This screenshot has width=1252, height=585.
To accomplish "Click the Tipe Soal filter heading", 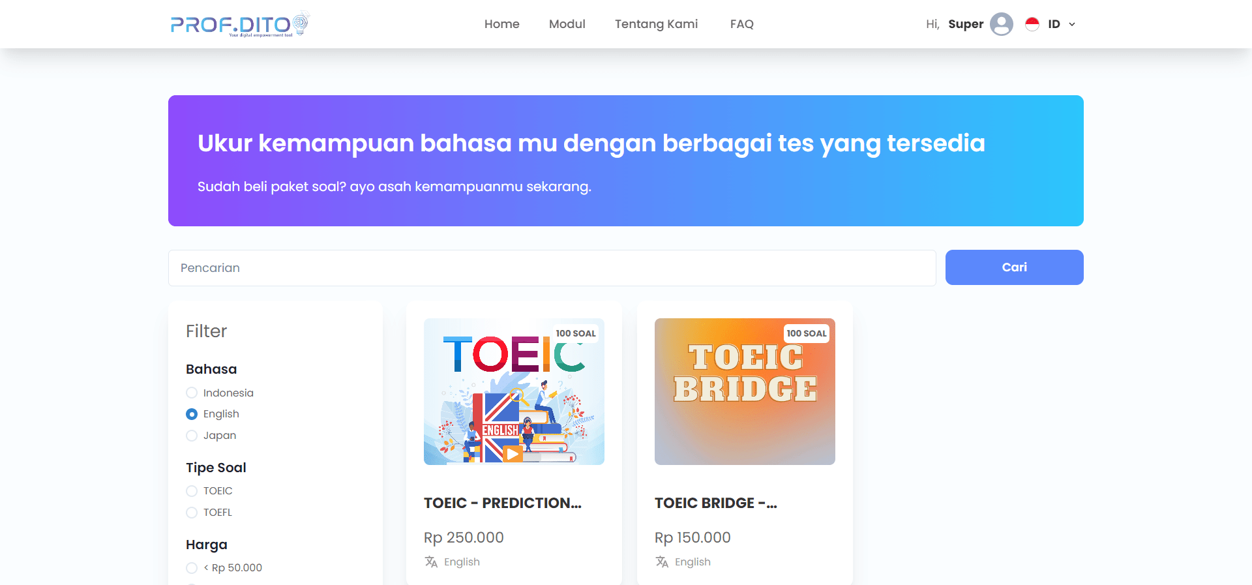I will point(216,468).
